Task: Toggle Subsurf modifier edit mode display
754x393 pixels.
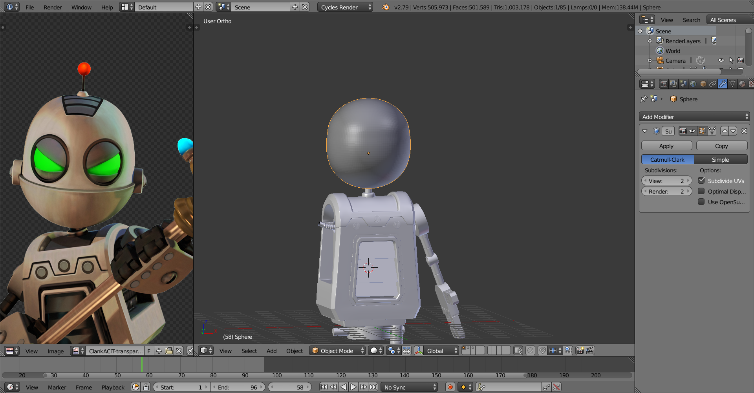Action: point(702,131)
